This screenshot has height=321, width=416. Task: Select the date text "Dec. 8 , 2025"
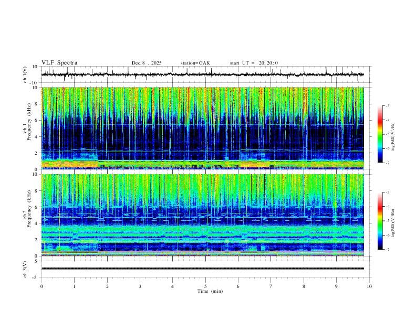pyautogui.click(x=147, y=63)
